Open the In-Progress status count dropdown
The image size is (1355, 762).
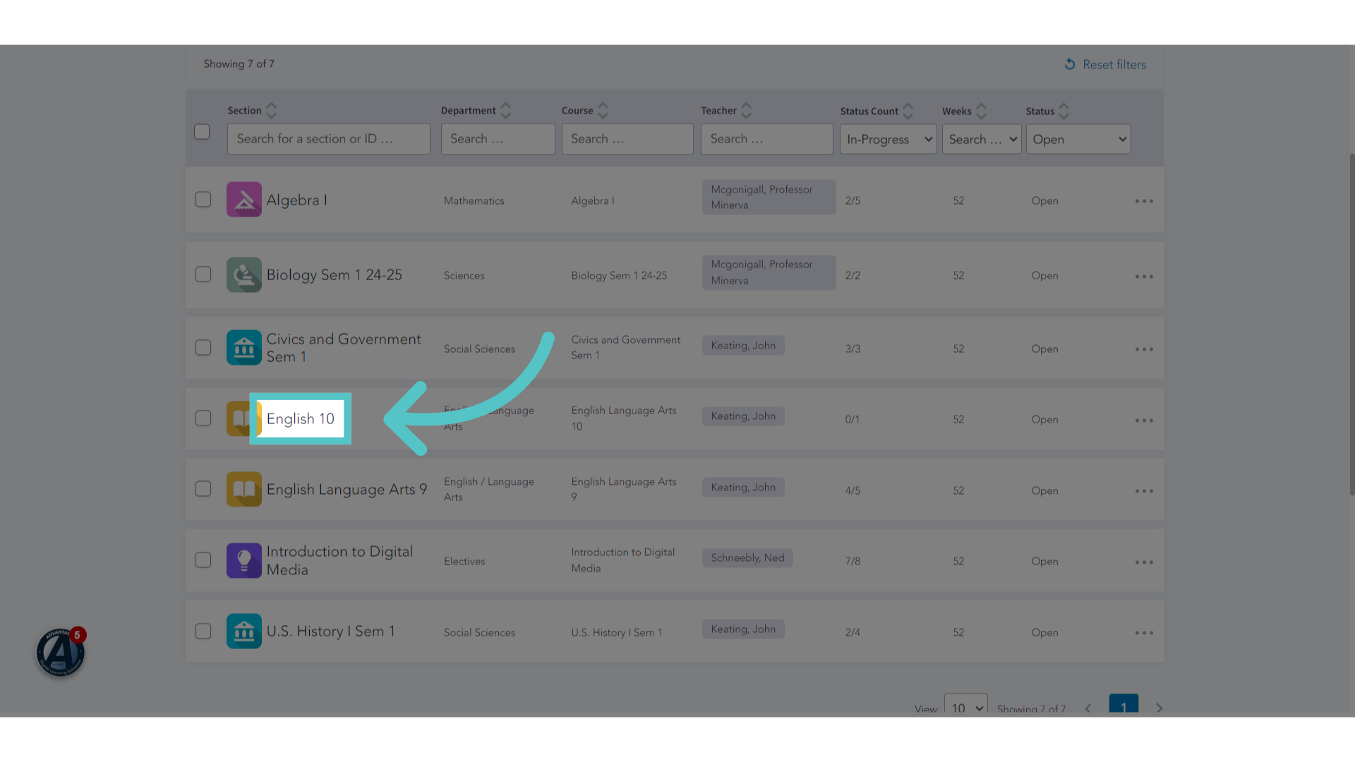pos(888,139)
